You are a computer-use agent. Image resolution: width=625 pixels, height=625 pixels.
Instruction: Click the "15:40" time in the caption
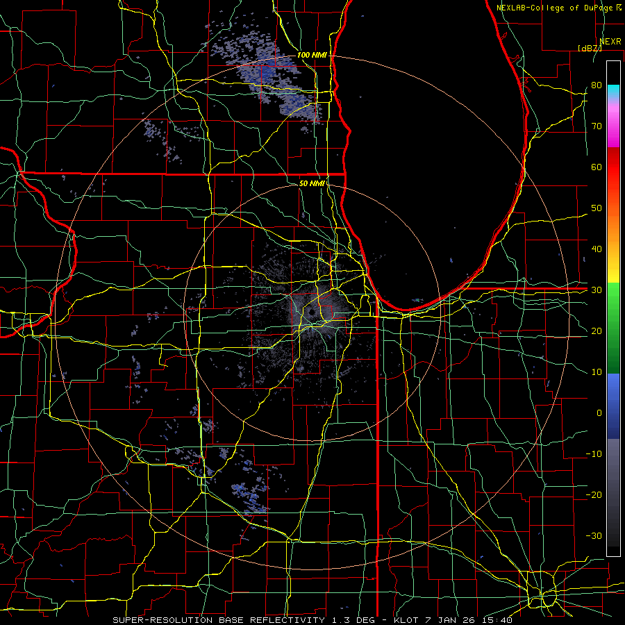coord(496,620)
